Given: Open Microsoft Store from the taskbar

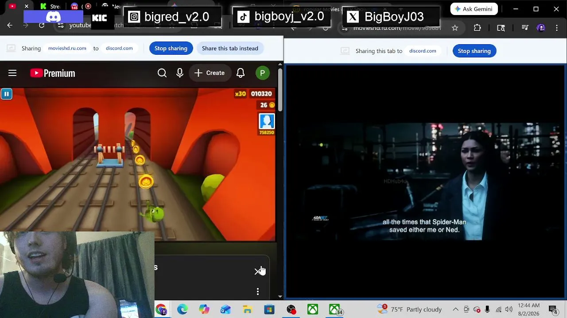Looking at the screenshot, I should (x=269, y=310).
